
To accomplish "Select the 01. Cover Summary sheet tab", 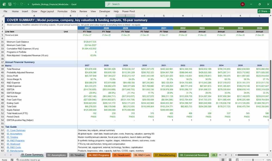I will click(32, 155).
